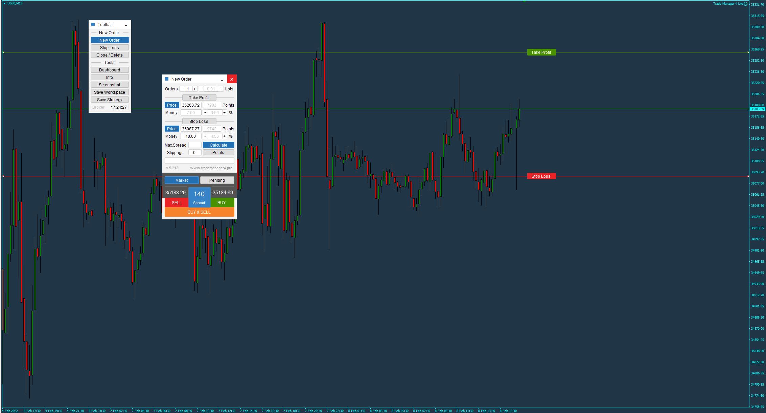766x413 pixels.
Task: Increase Orders count with plus button
Action: (x=194, y=89)
